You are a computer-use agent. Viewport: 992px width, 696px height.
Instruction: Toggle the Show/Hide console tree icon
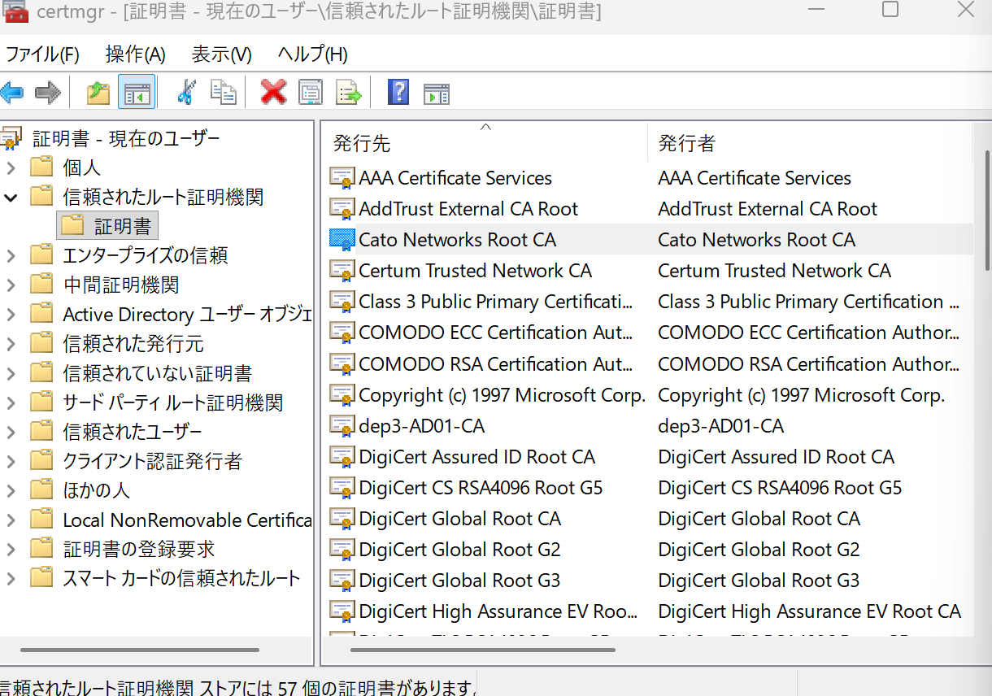pos(137,92)
